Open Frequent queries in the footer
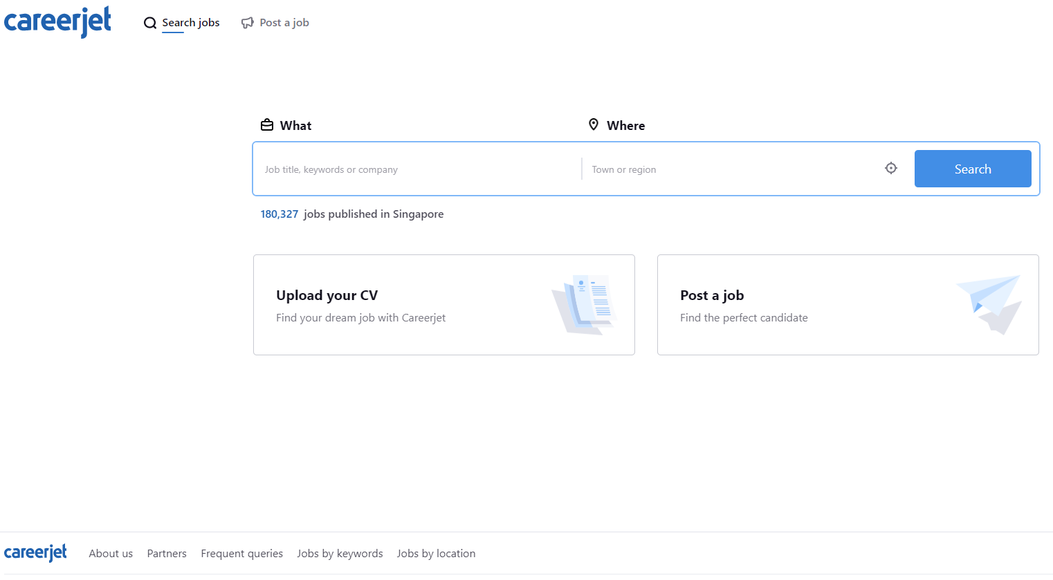 click(x=241, y=554)
